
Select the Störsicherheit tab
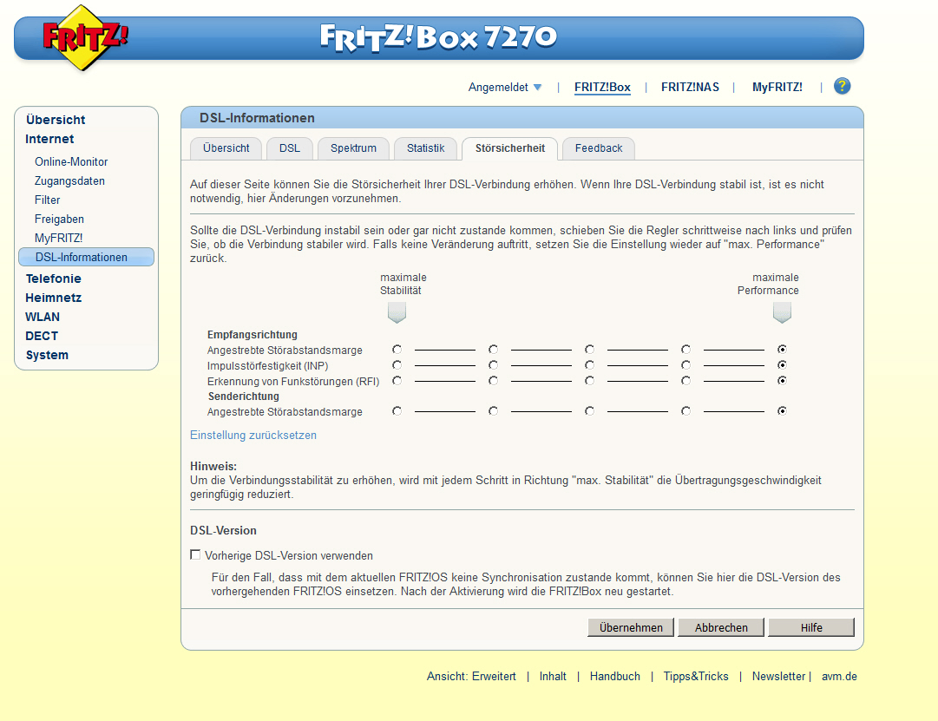click(x=509, y=148)
